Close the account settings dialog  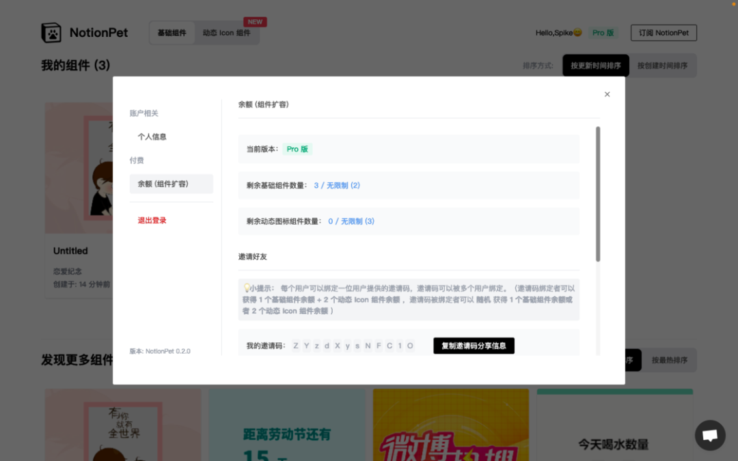[x=607, y=94]
